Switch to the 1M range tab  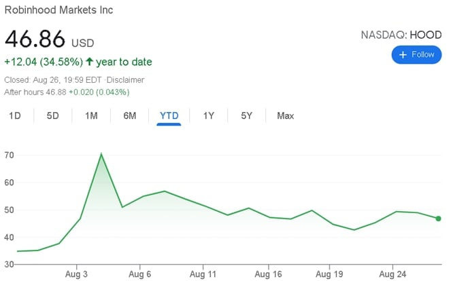coord(91,116)
